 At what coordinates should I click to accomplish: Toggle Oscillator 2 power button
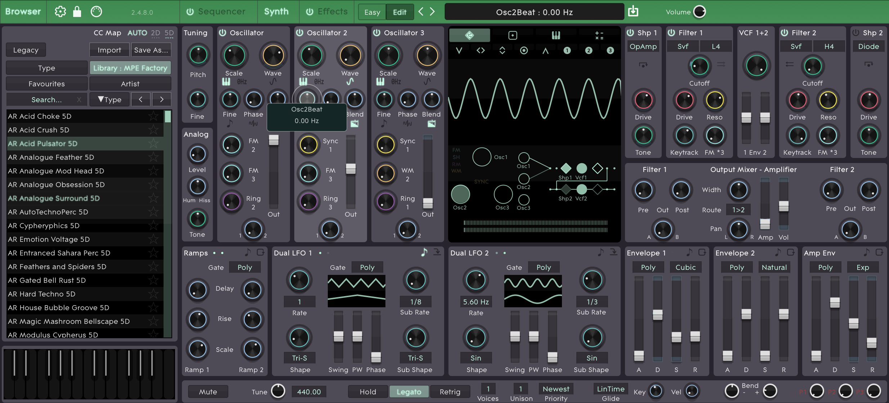[x=300, y=33]
